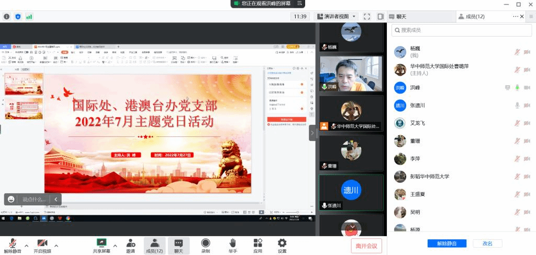Image resolution: width=536 pixels, height=255 pixels.
Task: Raise hand using the 举手 button
Action: (233, 246)
